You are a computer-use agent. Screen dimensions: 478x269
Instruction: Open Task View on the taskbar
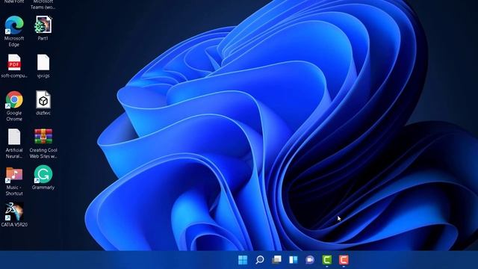tap(276, 260)
